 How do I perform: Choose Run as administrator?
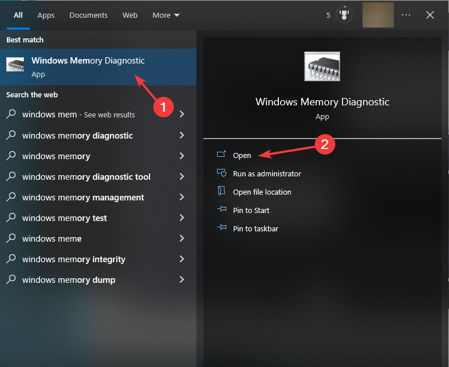point(267,174)
